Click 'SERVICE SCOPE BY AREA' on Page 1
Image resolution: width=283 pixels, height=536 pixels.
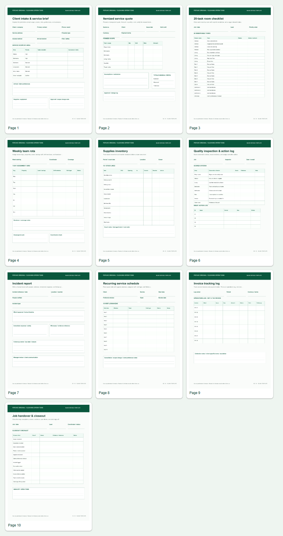tap(21, 45)
